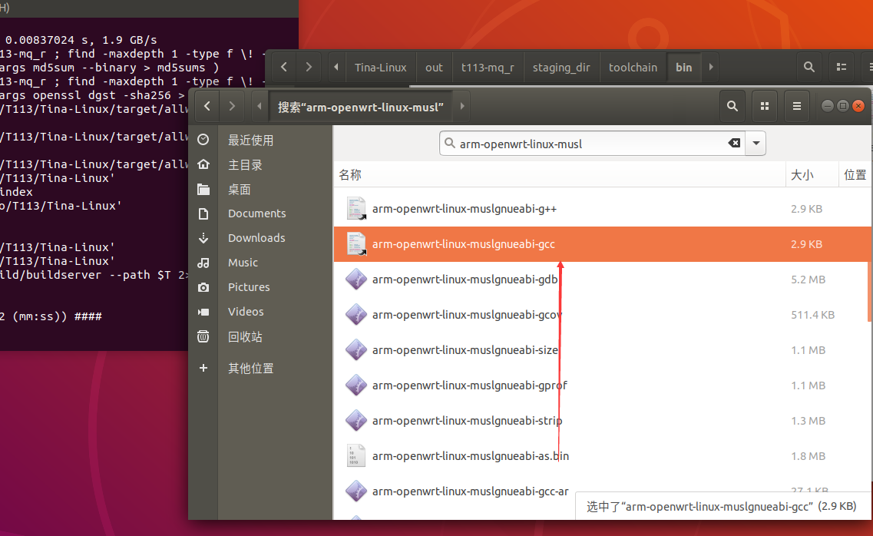The height and width of the screenshot is (536, 873).
Task: Show earlier path in search window
Action: pyautogui.click(x=259, y=106)
